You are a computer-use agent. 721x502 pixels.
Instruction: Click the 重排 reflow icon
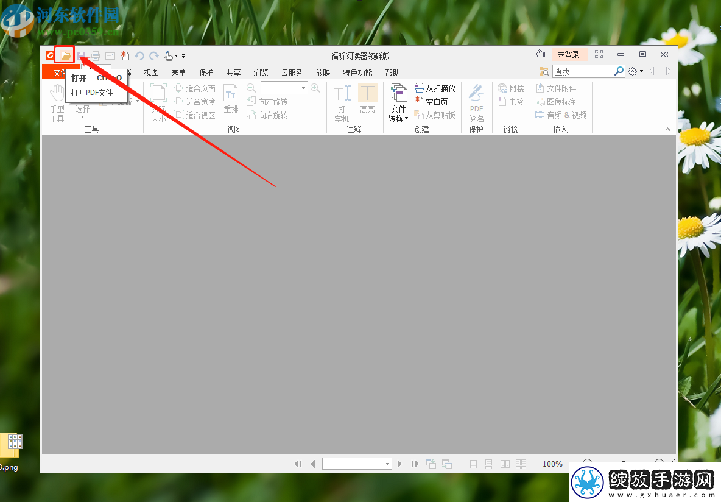[x=231, y=99]
